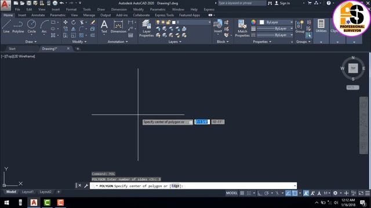371x208 pixels.
Task: Click the Plot printer icon
Action: pyautogui.click(x=55, y=3)
